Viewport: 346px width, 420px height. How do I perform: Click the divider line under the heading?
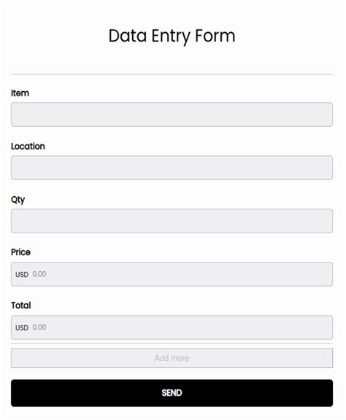pos(172,74)
